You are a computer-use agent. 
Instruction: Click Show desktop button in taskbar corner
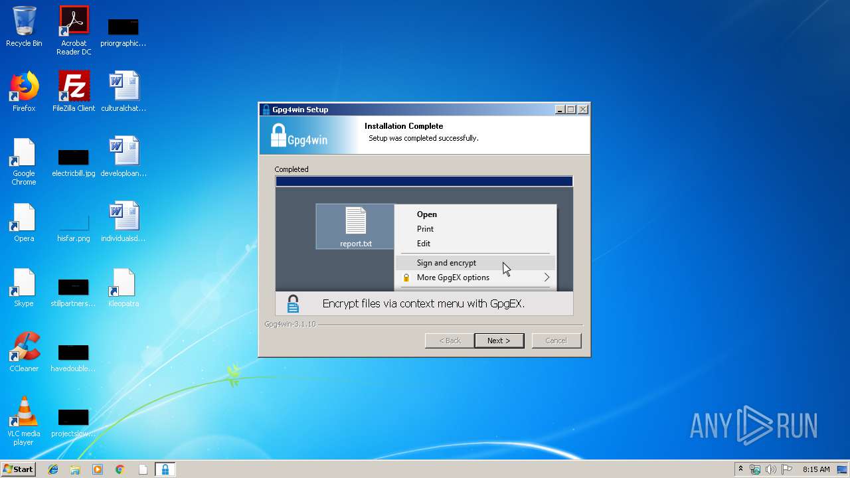[x=843, y=469]
